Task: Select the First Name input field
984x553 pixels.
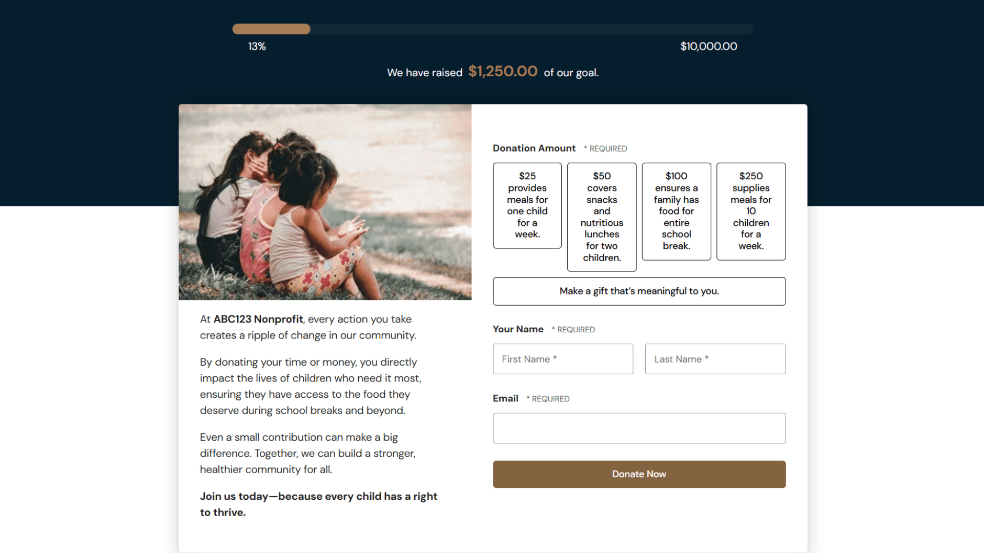Action: 563,358
